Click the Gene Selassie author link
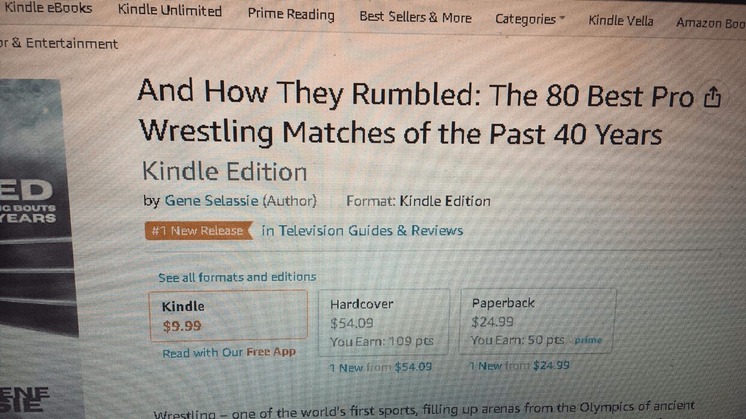 pos(210,201)
